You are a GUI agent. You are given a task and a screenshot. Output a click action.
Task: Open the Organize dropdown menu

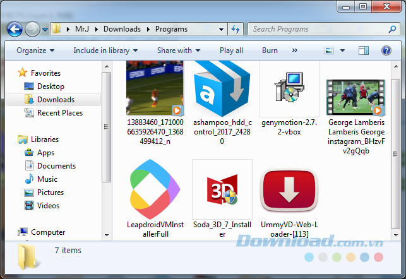point(35,50)
